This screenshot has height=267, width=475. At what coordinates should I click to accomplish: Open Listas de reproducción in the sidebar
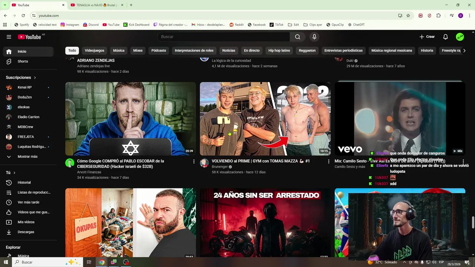click(29, 192)
